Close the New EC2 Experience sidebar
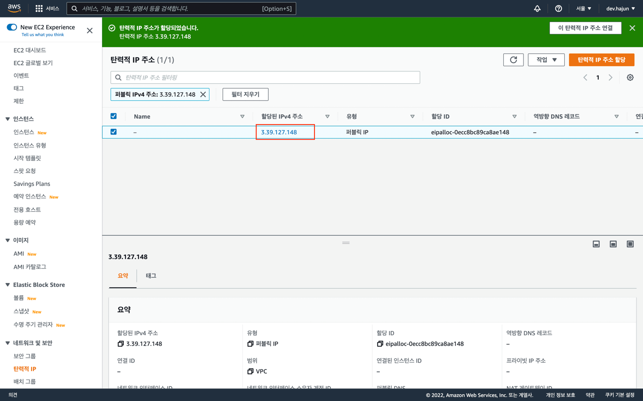The image size is (643, 401). coord(90,31)
